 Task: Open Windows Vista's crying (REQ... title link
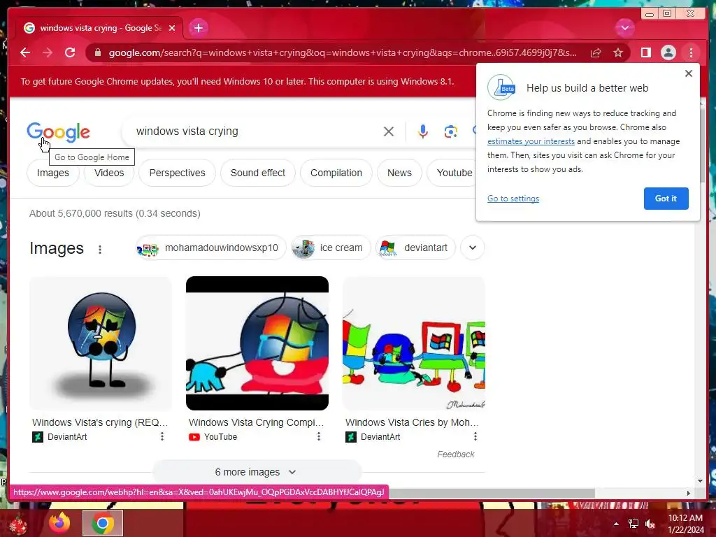coord(100,422)
